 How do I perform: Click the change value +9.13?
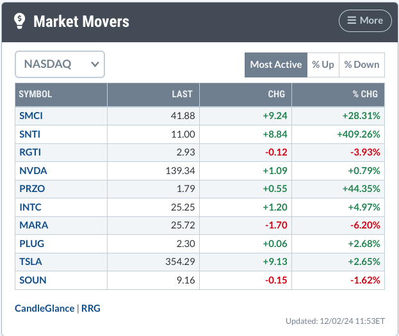click(x=275, y=262)
